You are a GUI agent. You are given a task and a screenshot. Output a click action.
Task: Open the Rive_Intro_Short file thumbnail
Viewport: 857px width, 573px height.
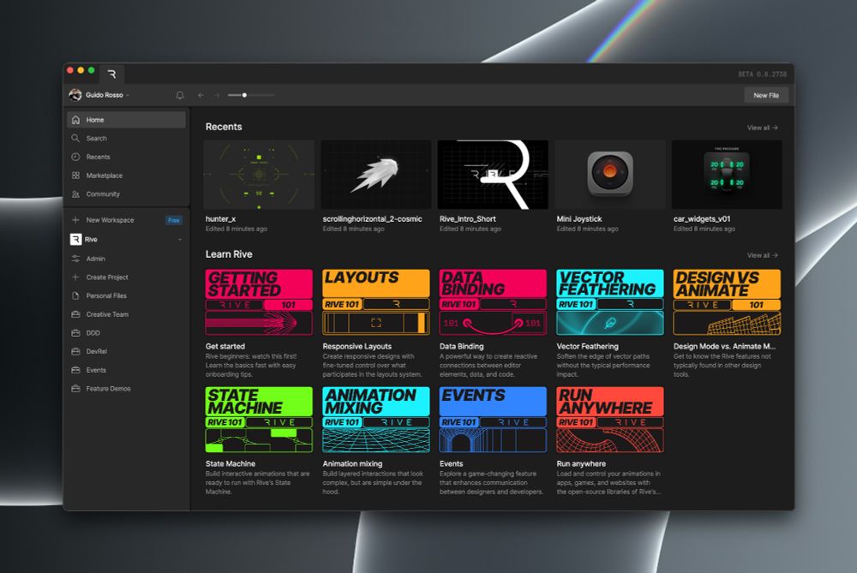click(493, 175)
